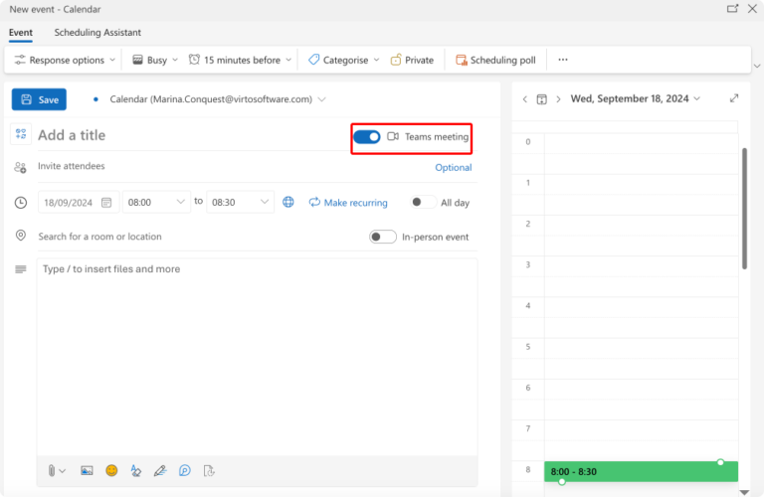Pop out the event window

tap(732, 9)
